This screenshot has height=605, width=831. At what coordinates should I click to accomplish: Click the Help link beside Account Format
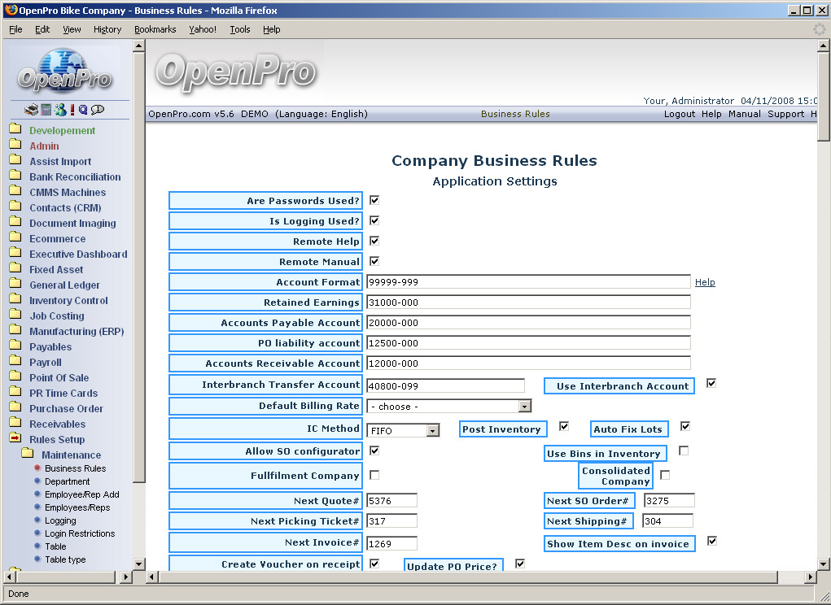705,282
